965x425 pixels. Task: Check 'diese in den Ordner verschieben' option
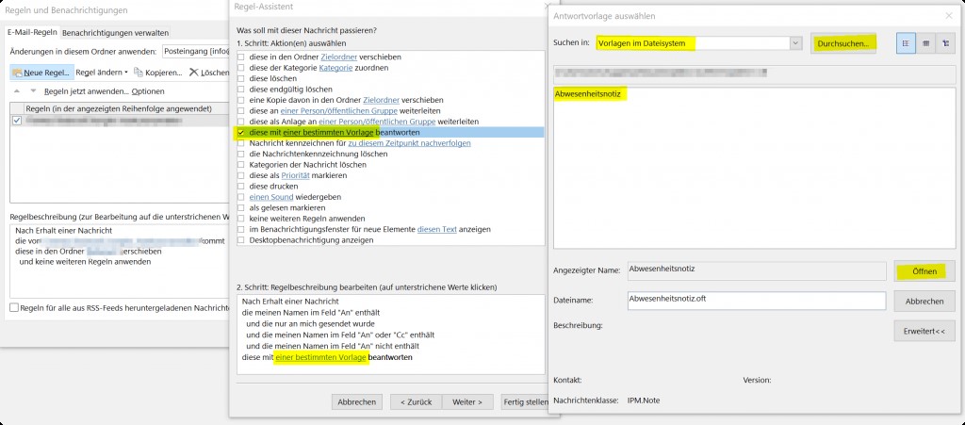(242, 57)
